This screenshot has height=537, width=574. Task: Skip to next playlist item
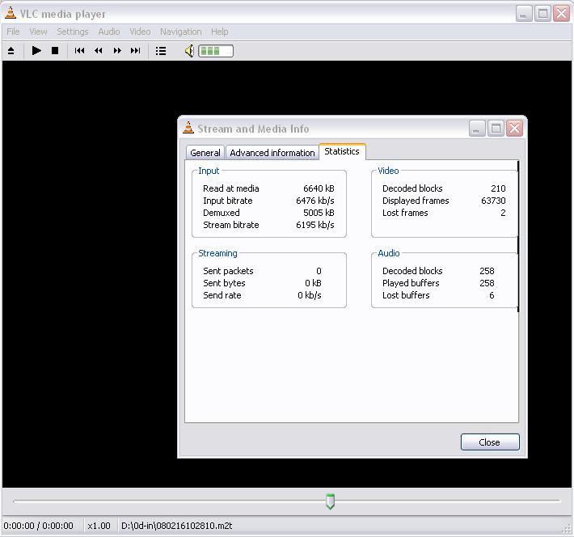[136, 51]
